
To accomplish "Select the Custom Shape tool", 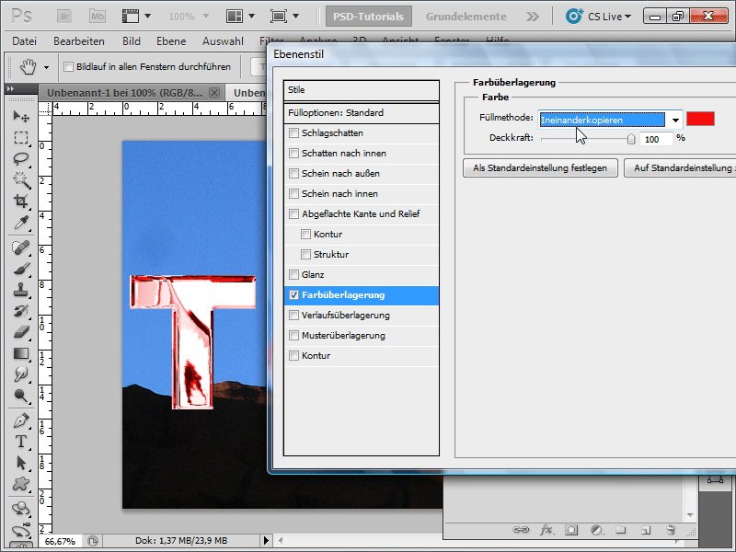I will pyautogui.click(x=21, y=484).
